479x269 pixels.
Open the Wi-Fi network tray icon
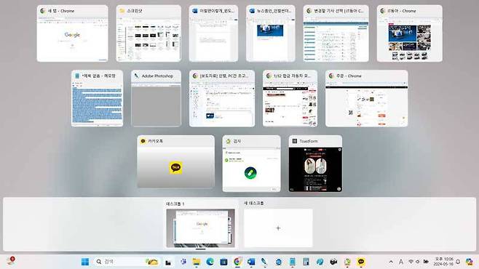[x=411, y=262]
